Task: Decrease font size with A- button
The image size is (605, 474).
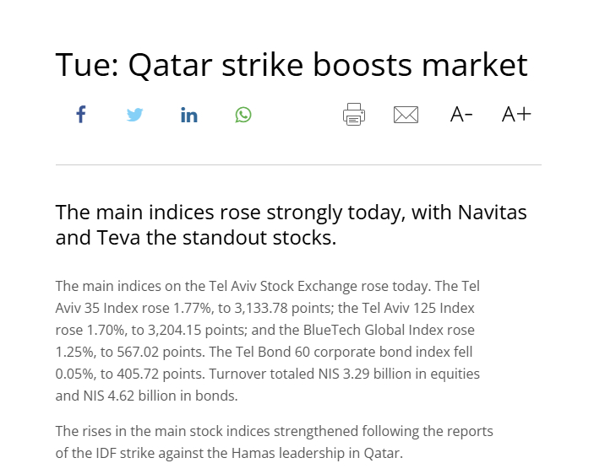Action: (461, 115)
